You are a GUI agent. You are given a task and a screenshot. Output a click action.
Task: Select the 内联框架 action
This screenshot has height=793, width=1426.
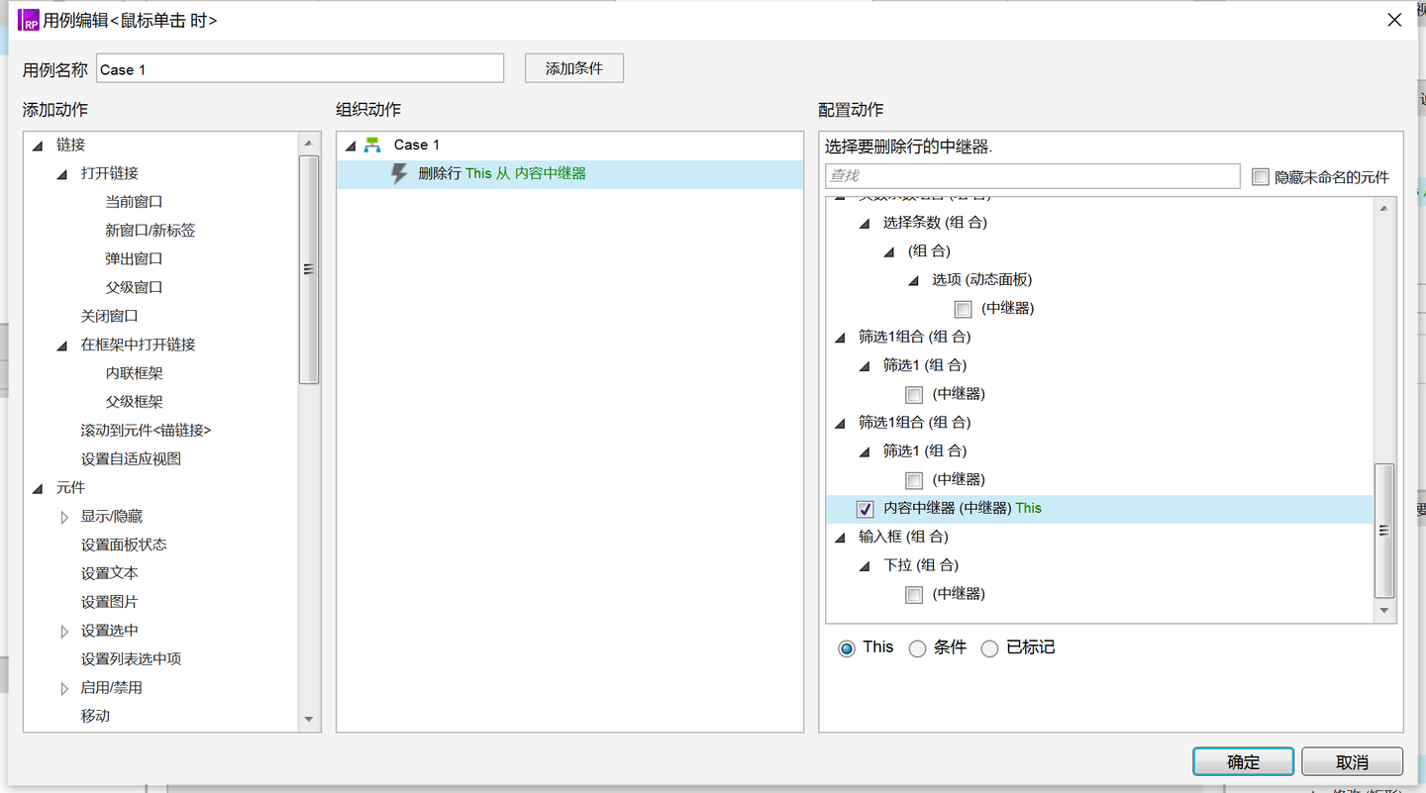click(134, 374)
